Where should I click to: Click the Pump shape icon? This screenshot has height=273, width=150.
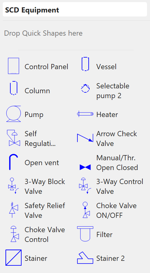point(14,114)
